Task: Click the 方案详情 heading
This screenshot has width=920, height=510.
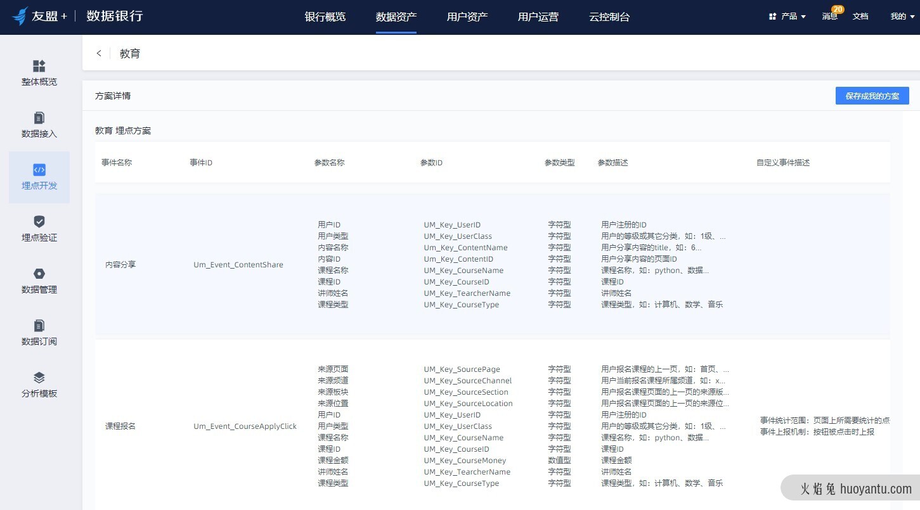Action: (113, 96)
